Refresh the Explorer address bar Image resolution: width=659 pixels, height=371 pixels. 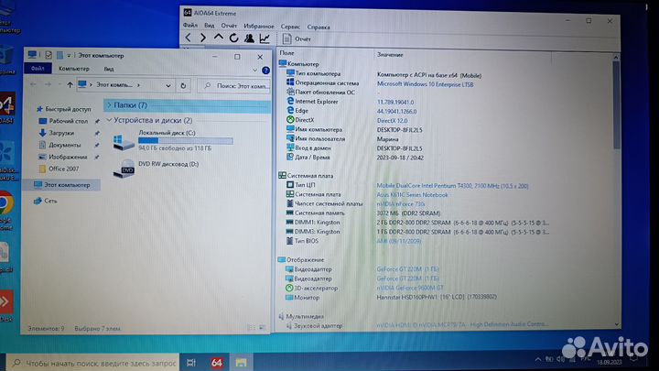click(183, 86)
